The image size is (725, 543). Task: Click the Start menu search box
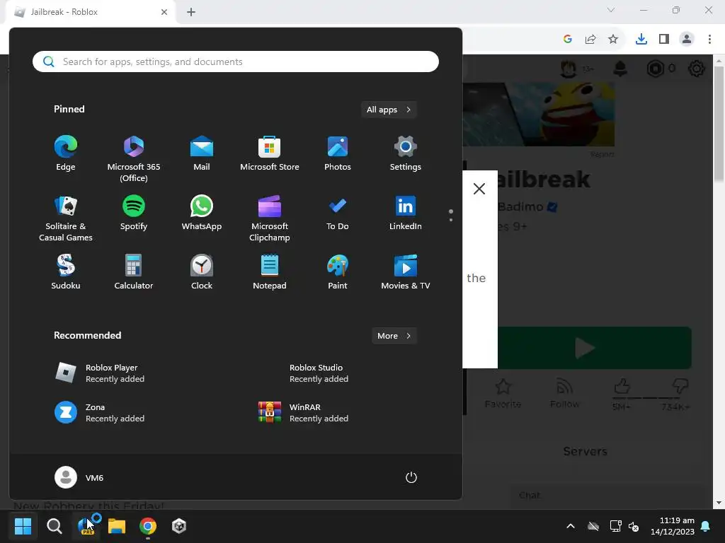pos(235,62)
